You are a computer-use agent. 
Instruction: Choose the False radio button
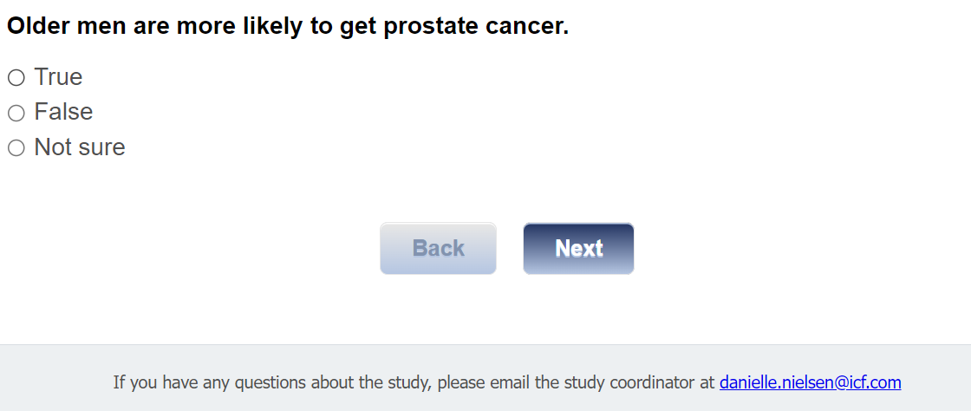click(16, 113)
